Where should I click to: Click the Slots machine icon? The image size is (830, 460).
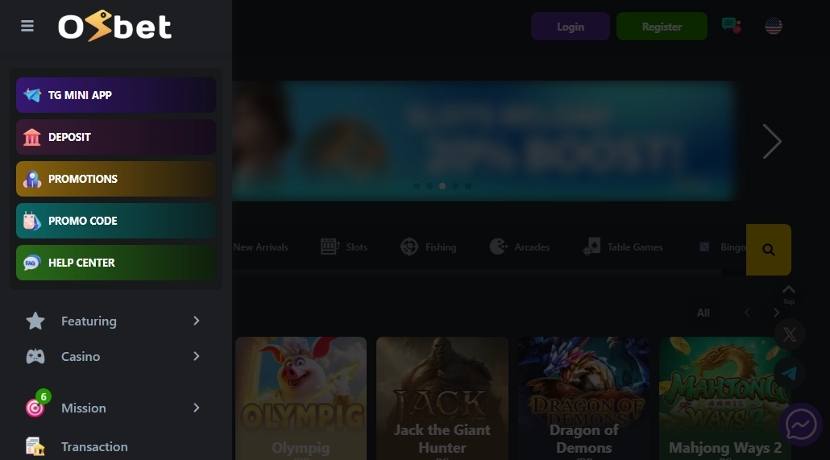coord(330,247)
